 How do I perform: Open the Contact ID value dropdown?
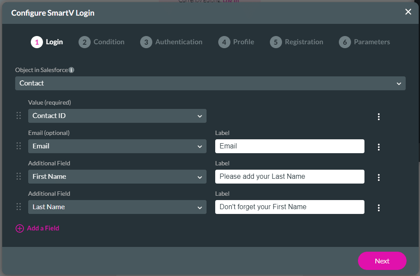coord(117,116)
